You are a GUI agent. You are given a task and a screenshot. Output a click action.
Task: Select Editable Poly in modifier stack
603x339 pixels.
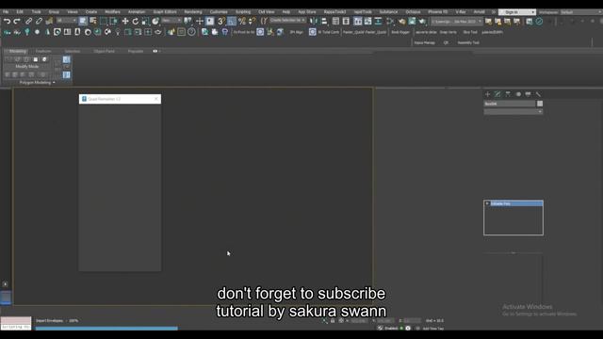click(x=513, y=203)
